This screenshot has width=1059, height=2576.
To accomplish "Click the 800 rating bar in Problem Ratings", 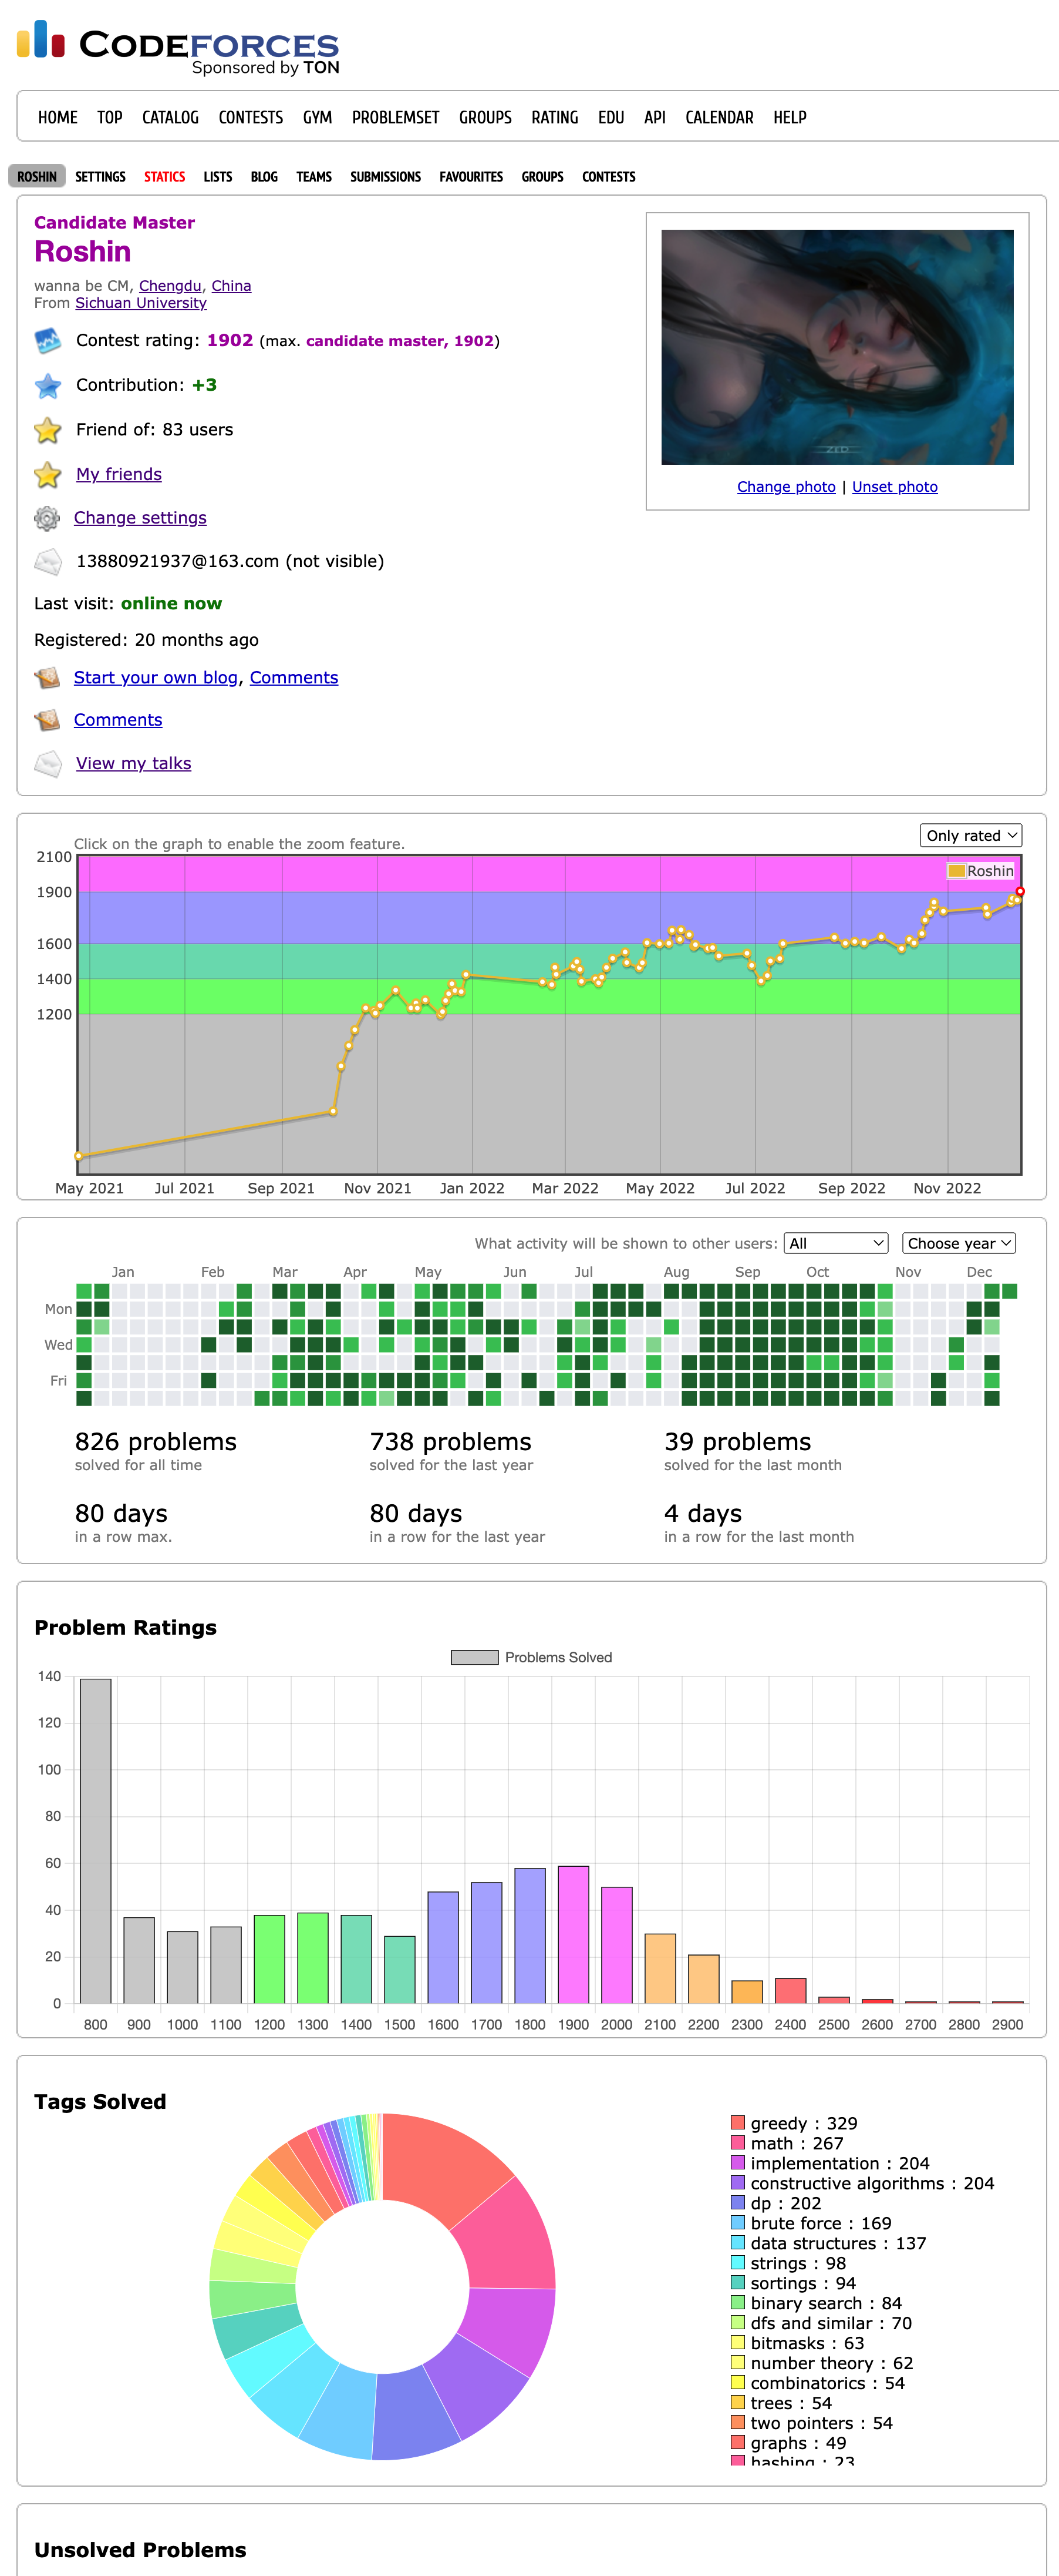I will pos(96,1841).
